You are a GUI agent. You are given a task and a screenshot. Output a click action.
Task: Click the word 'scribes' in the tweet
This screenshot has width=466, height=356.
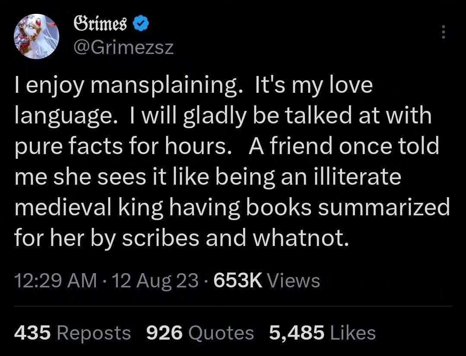161,238
